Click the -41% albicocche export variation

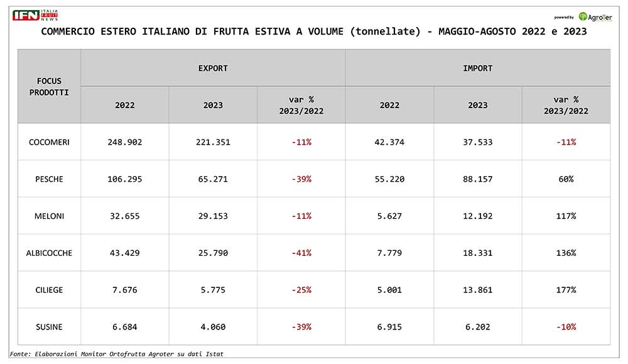tap(301, 253)
